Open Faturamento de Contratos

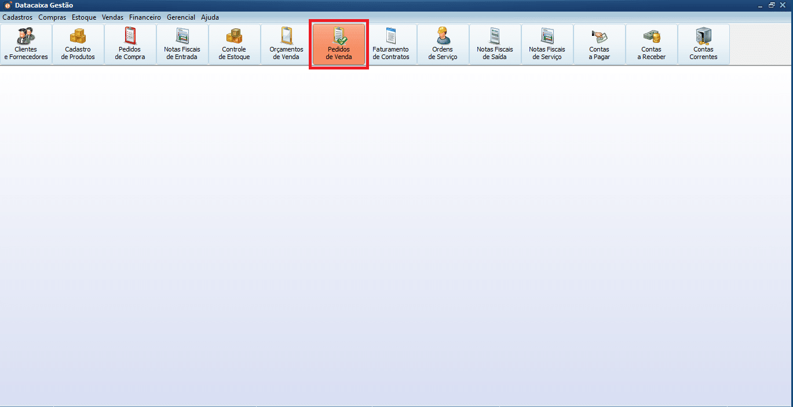tap(391, 45)
